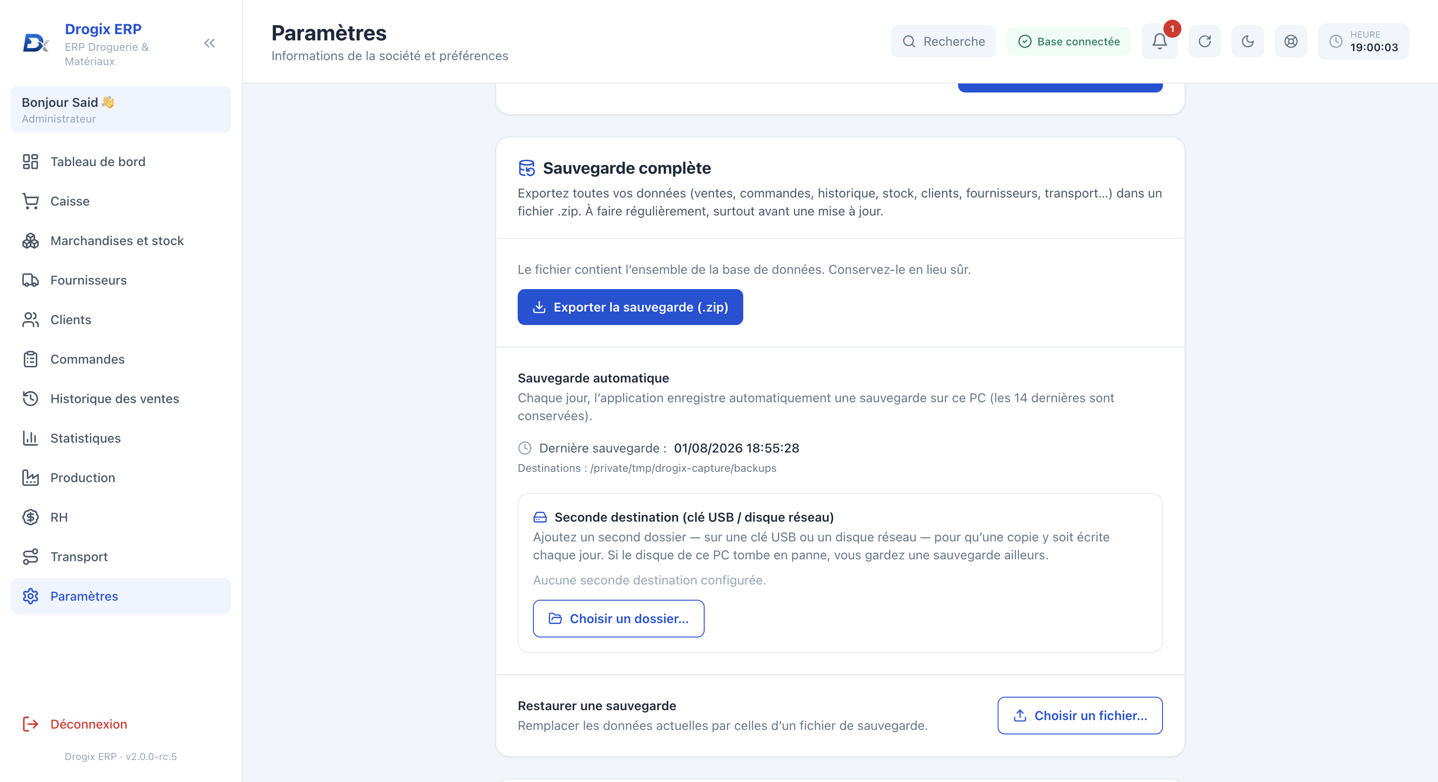Select the Statistiques chart icon

click(x=30, y=439)
